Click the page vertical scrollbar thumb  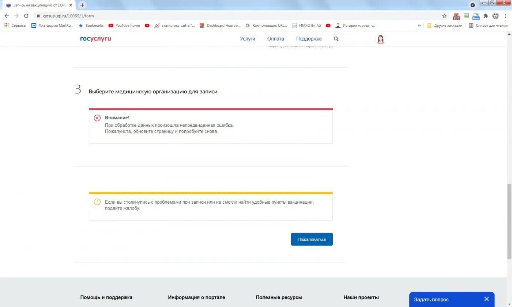509,222
